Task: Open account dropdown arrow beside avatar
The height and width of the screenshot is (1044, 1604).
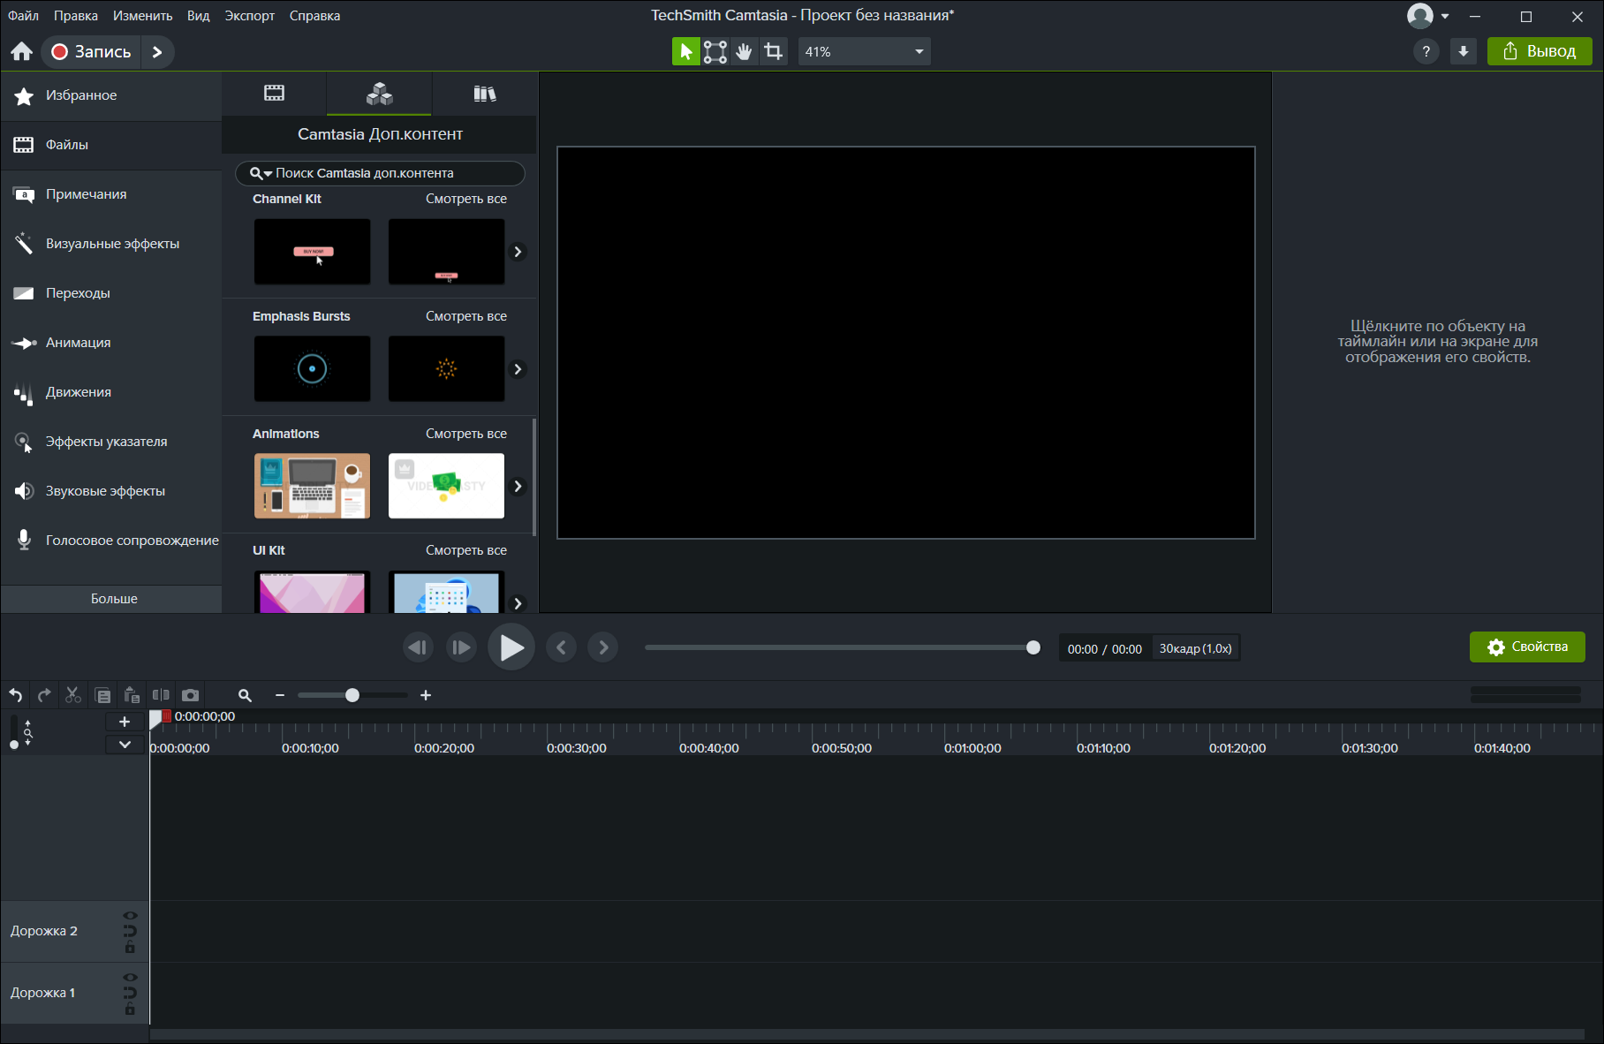Action: click(1445, 16)
